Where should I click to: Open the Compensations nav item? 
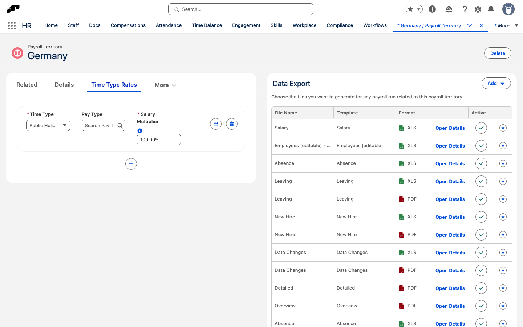point(128,25)
